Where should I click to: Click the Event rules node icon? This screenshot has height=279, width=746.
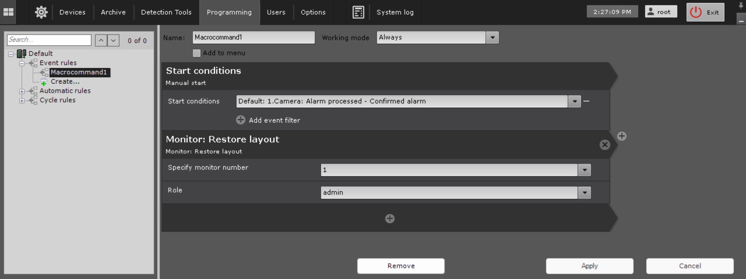(x=33, y=63)
